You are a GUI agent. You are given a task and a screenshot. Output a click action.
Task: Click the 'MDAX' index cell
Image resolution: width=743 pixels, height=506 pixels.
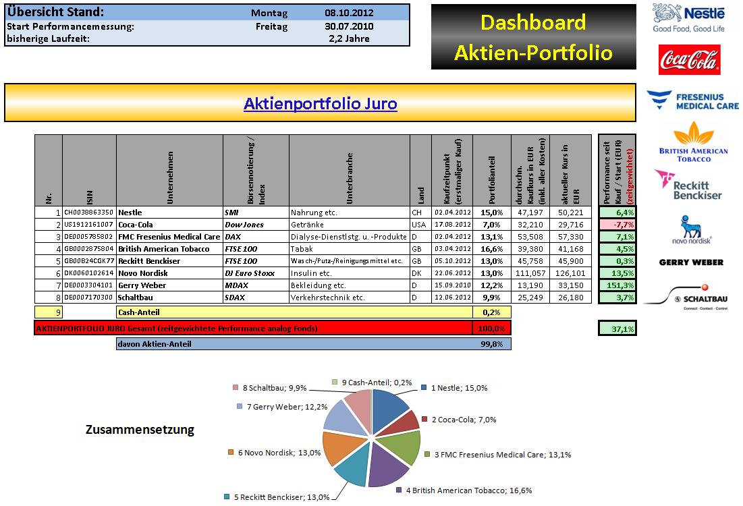256,285
